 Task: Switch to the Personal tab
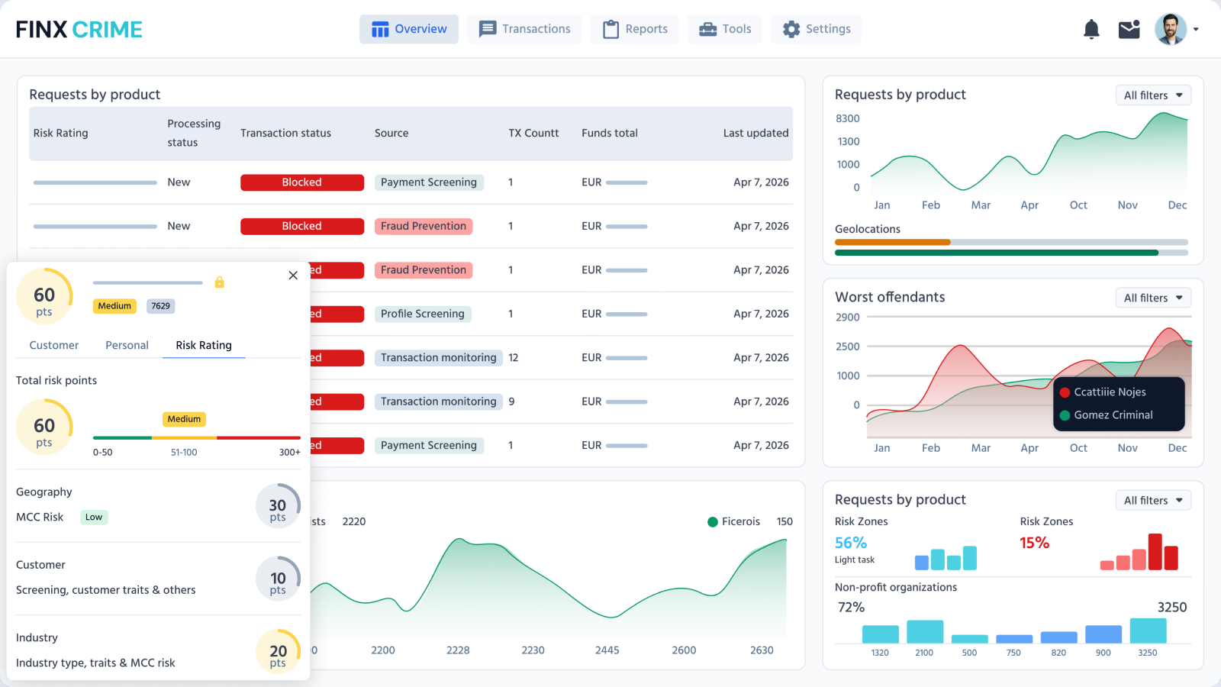point(127,345)
